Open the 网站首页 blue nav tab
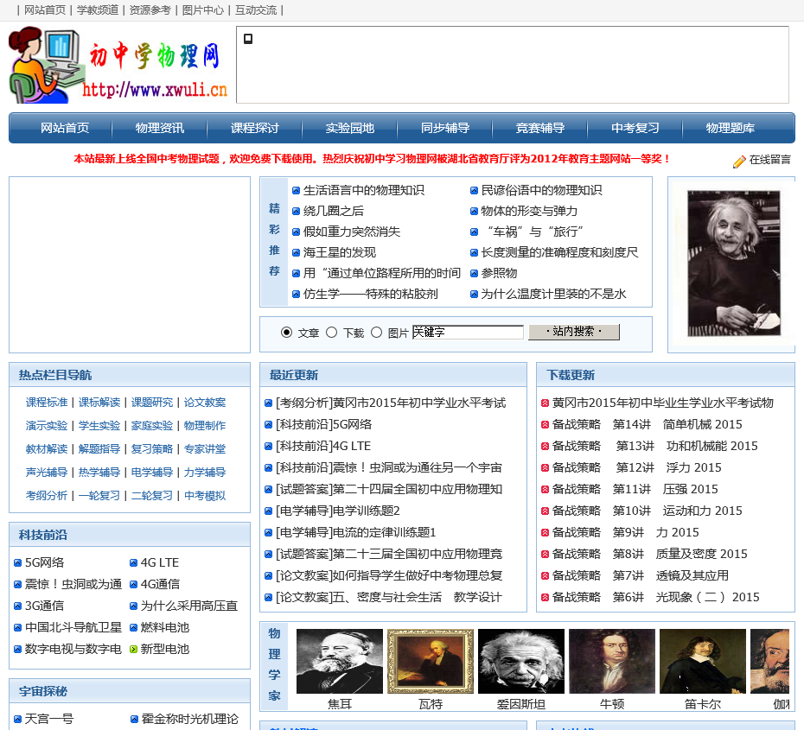Screen dimensions: 804x730 [65, 128]
